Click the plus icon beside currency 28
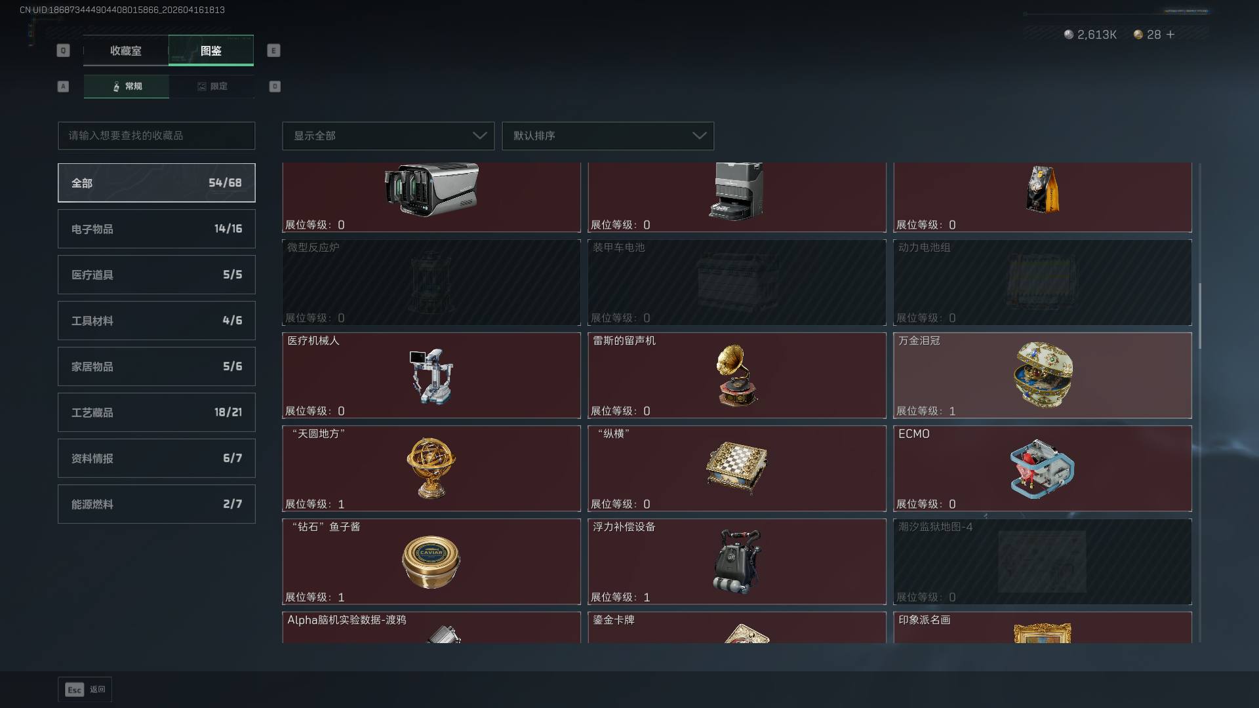 [1170, 35]
